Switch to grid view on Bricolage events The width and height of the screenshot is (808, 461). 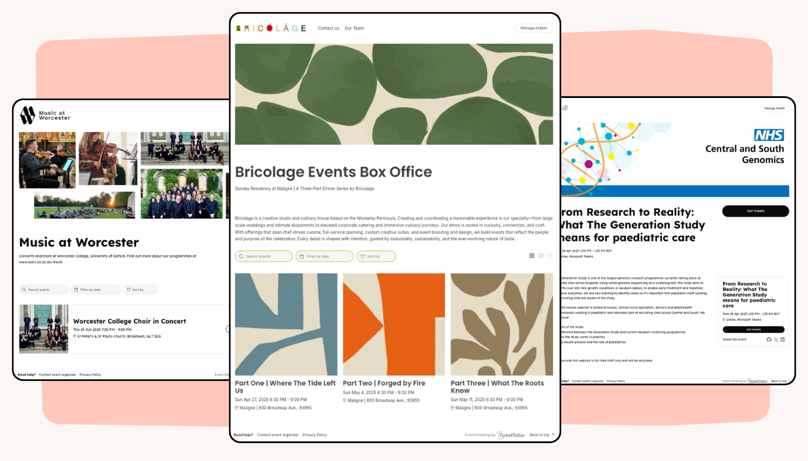click(531, 255)
